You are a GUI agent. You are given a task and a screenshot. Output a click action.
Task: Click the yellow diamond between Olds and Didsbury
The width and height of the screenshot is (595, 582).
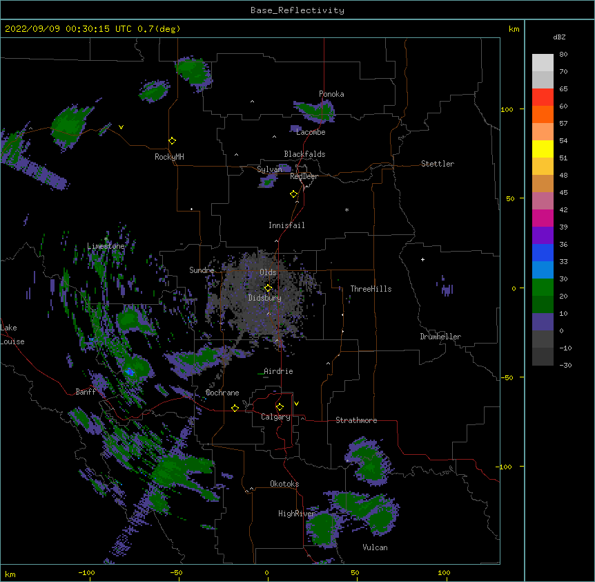tap(269, 288)
